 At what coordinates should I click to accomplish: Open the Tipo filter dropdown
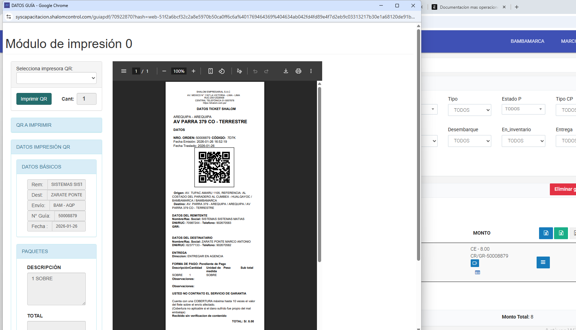(x=469, y=110)
